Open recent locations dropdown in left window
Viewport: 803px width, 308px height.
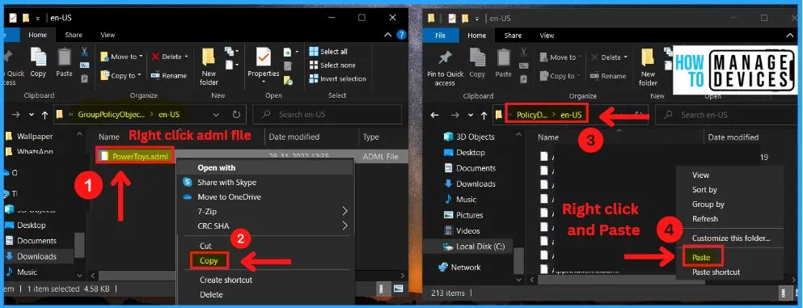(32, 115)
